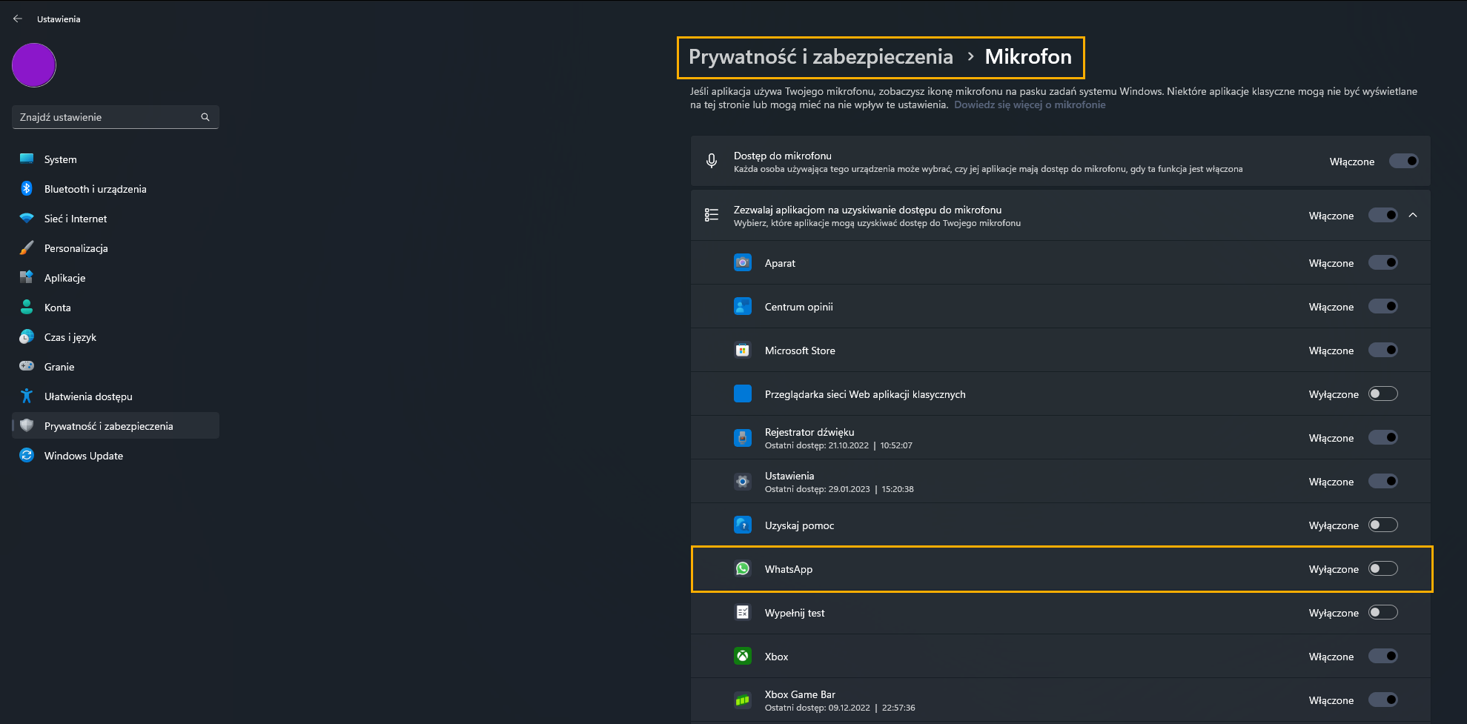This screenshot has width=1467, height=724.
Task: Enable microphone for Przeglądarka sieci Web
Action: coord(1382,393)
